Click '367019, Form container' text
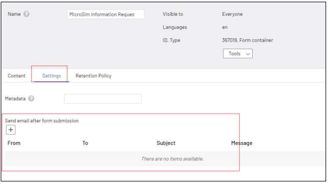The height and width of the screenshot is (184, 329). 247,40
